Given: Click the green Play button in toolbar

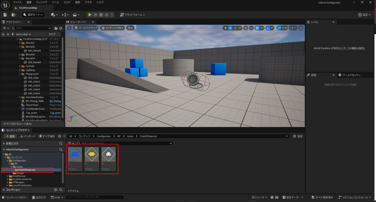Looking at the screenshot, I should click(x=90, y=15).
